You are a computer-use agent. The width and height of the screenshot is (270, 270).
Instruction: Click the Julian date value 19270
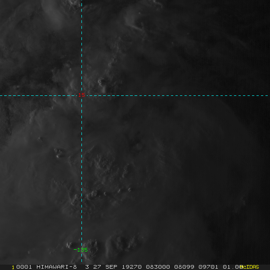(x=132, y=267)
